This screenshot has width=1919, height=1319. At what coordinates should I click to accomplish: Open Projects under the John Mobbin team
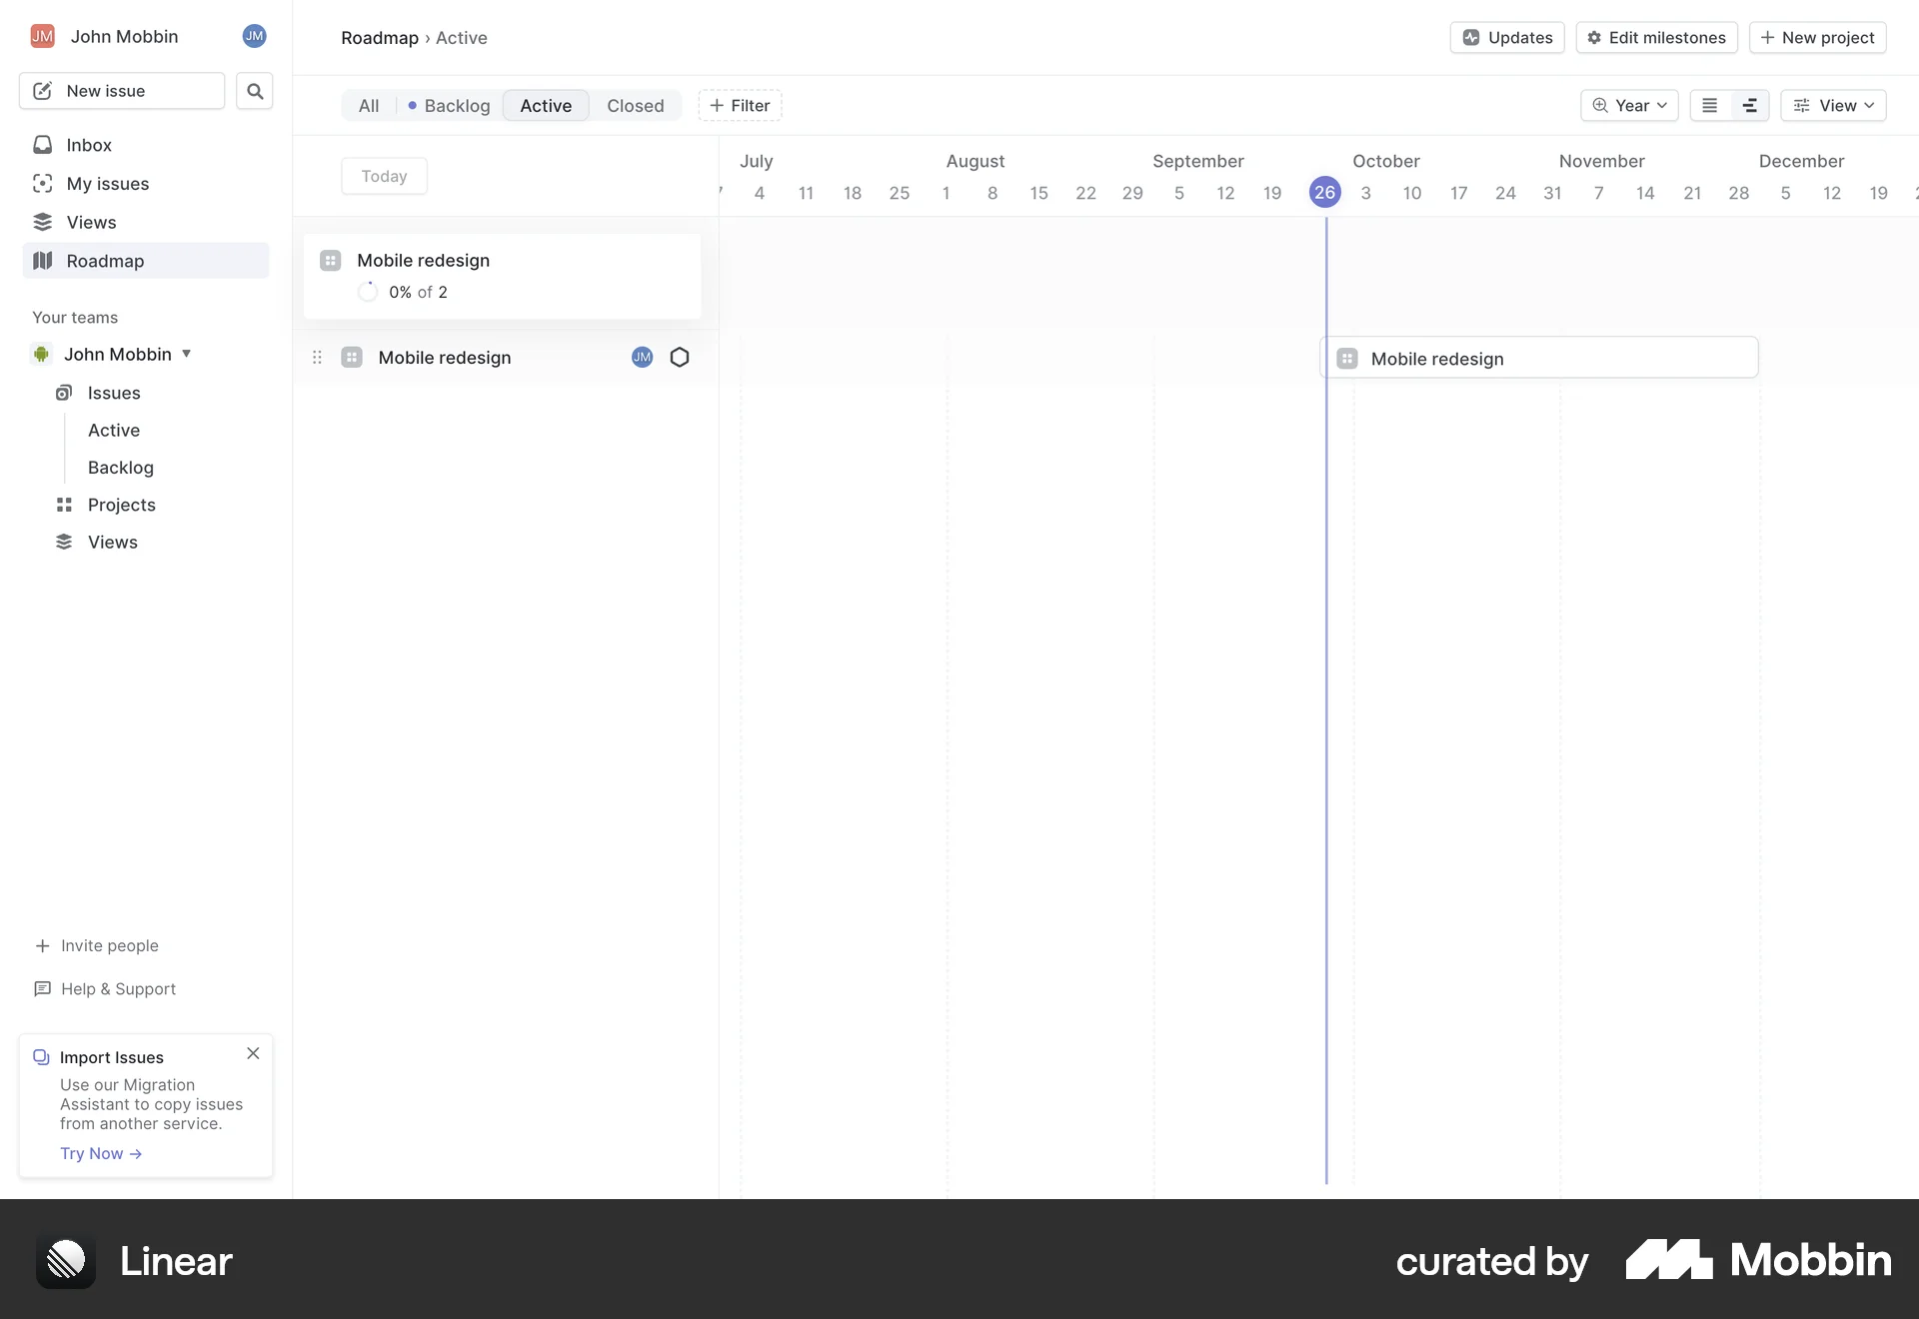121,505
